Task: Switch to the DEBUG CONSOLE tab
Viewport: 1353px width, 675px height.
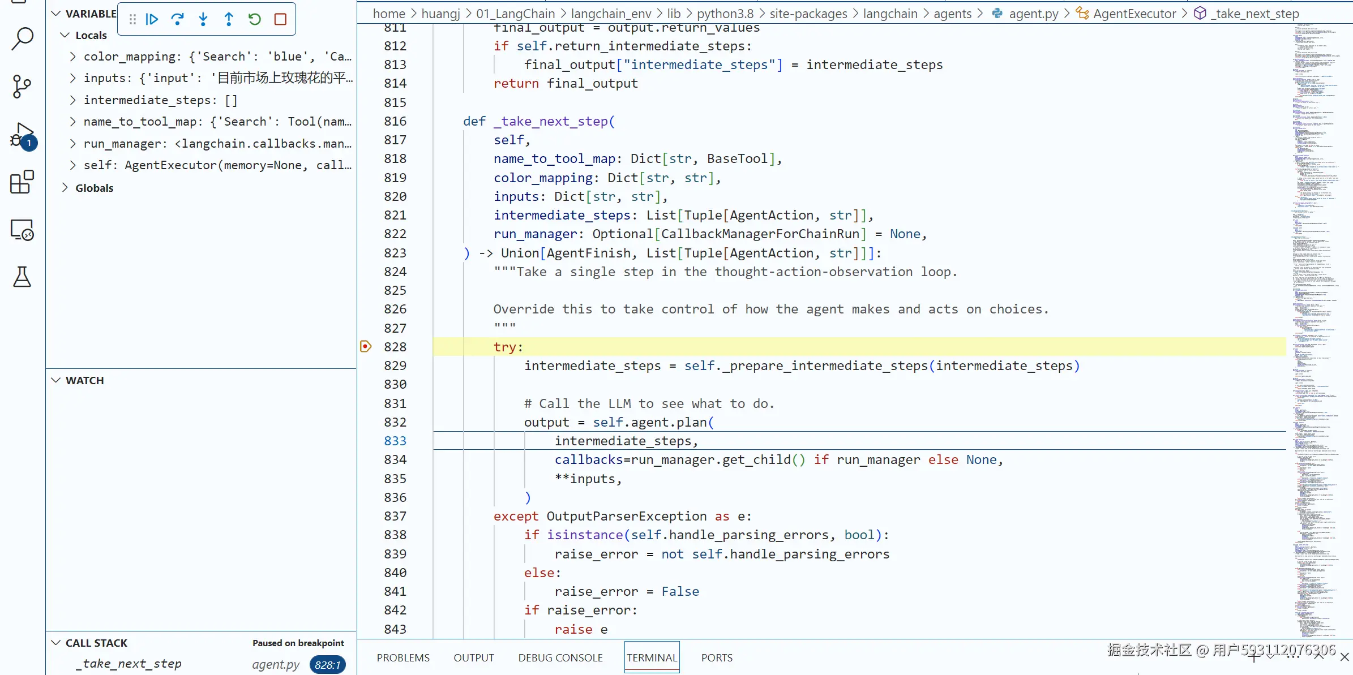Action: coord(560,657)
